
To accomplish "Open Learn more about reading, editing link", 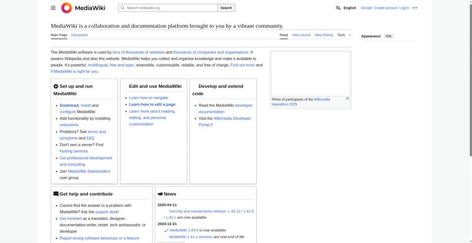I will tap(152, 117).
